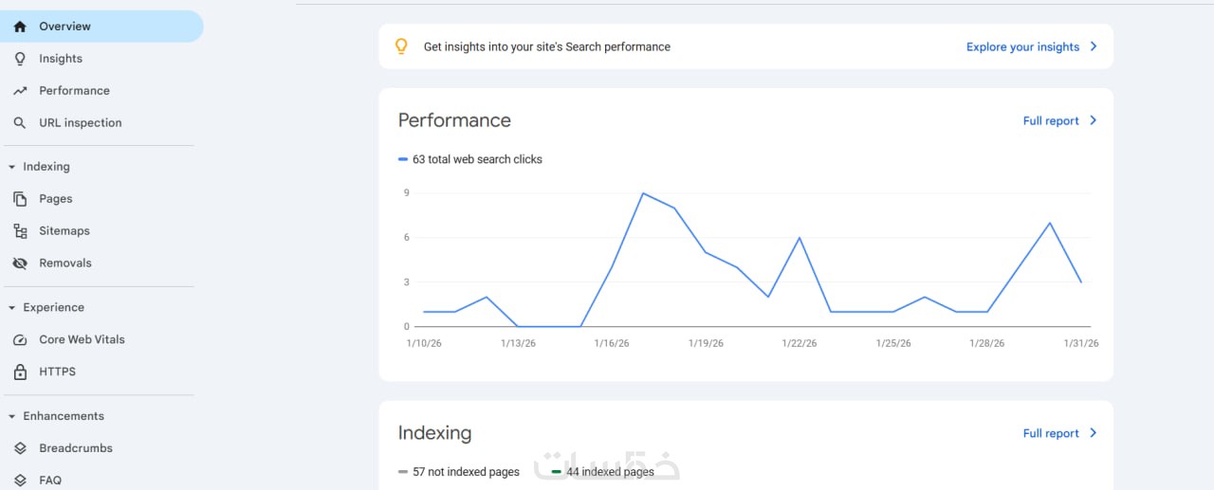Collapse the Indexing sidebar section

[x=11, y=167]
